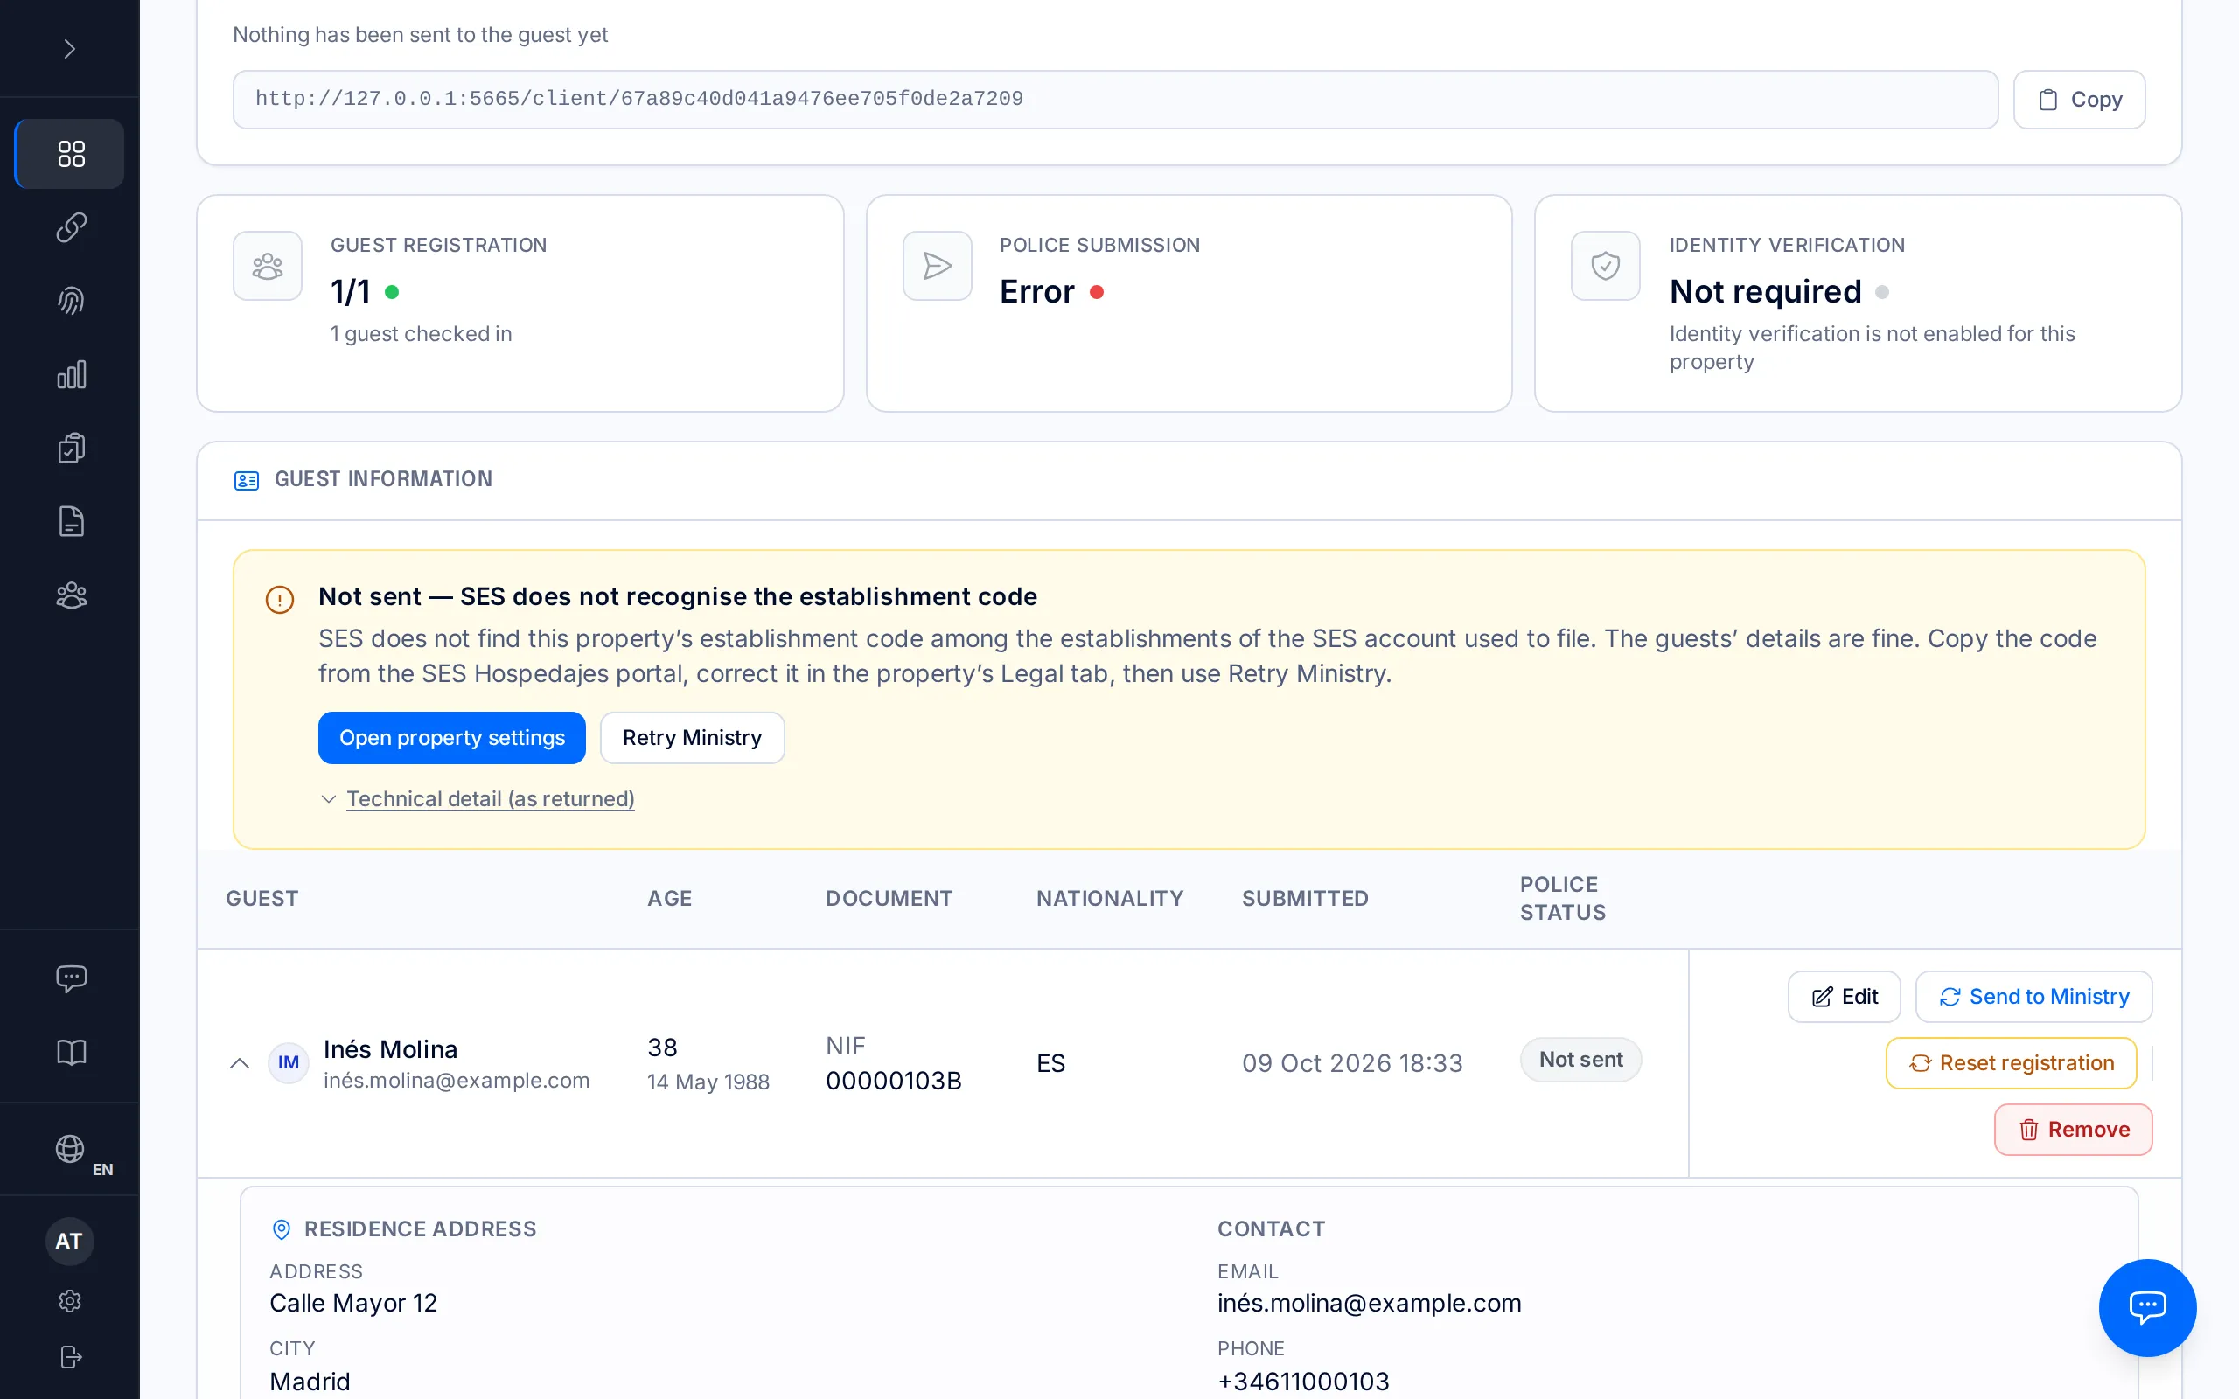Open the document file icon in sidebar

click(70, 522)
